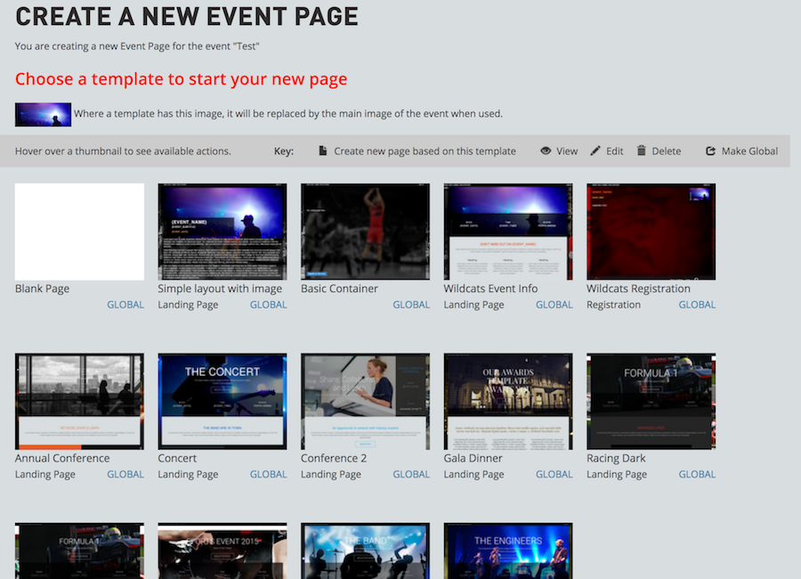The width and height of the screenshot is (801, 579).
Task: Pick the Racing Dark template thumbnail
Action: pyautogui.click(x=651, y=402)
